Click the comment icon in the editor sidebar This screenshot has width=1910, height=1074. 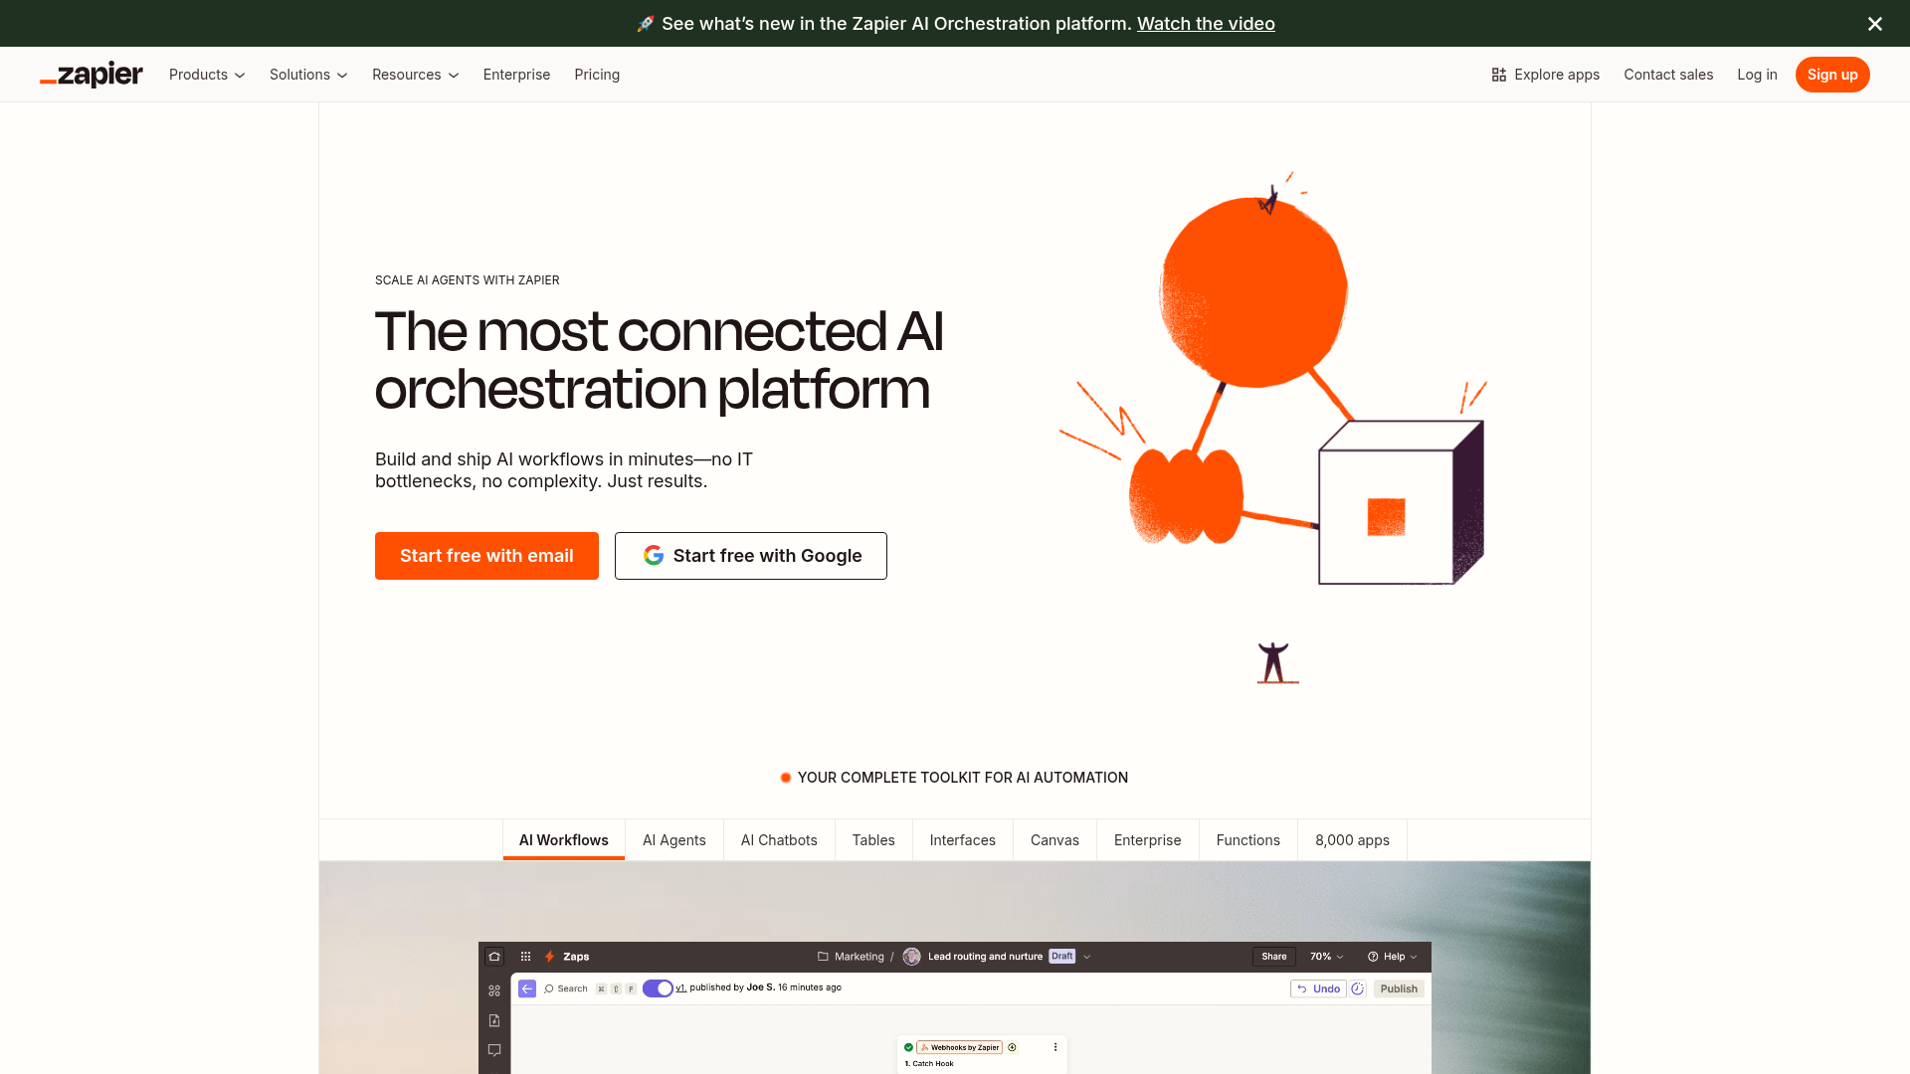(x=493, y=1049)
